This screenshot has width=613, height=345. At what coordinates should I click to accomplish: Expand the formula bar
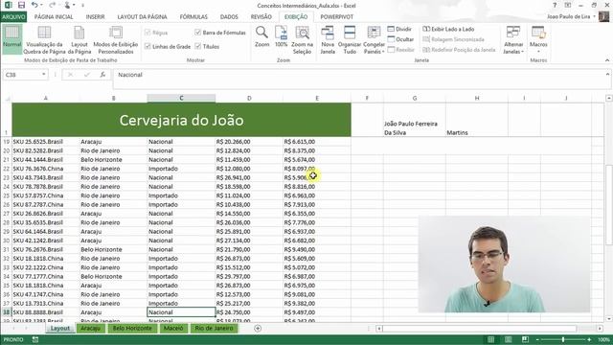(607, 74)
